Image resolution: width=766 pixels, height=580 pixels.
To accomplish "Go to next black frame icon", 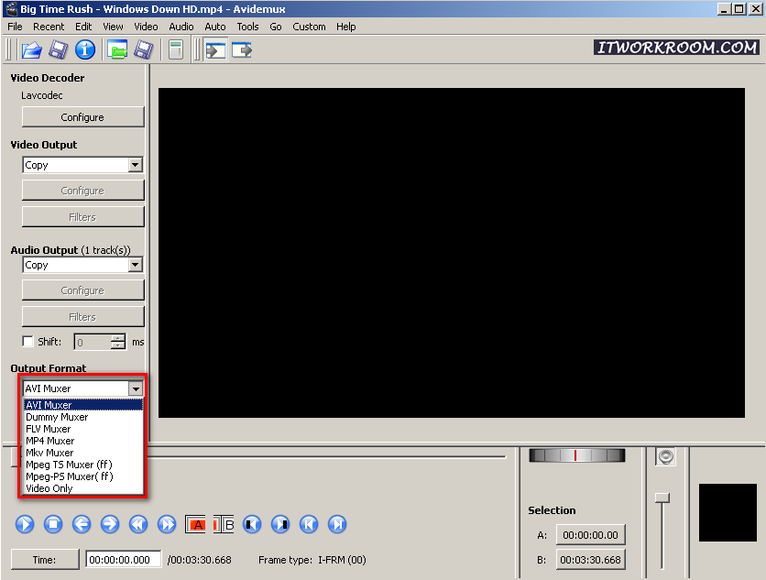I will pos(280,524).
